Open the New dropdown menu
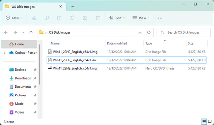The height and width of the screenshot is (125, 214). click(x=14, y=18)
